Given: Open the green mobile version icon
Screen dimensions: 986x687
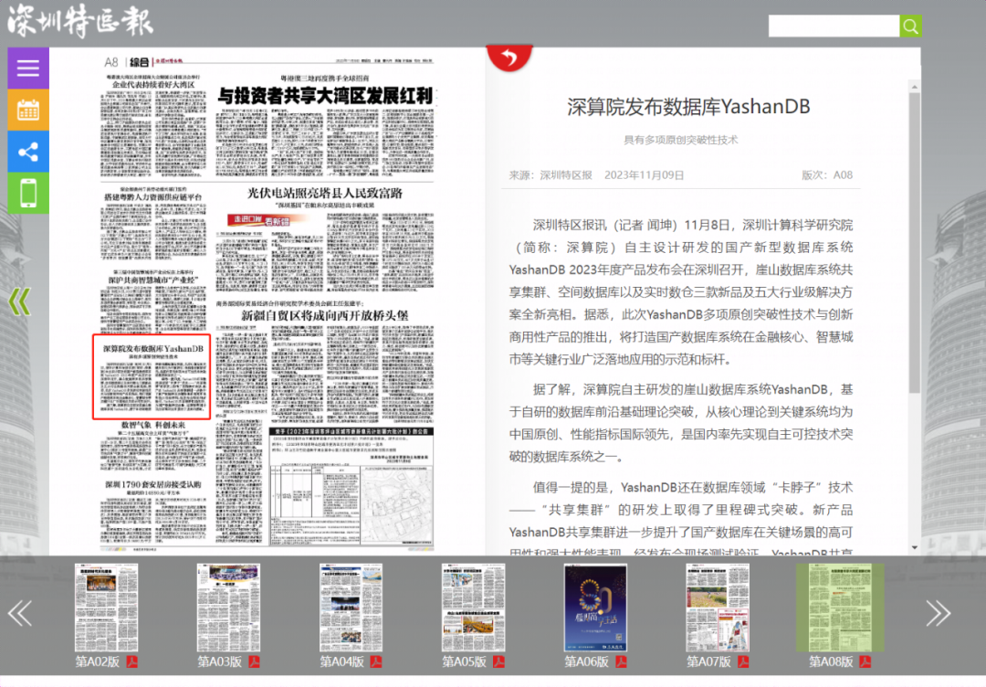Looking at the screenshot, I should pyautogui.click(x=28, y=193).
